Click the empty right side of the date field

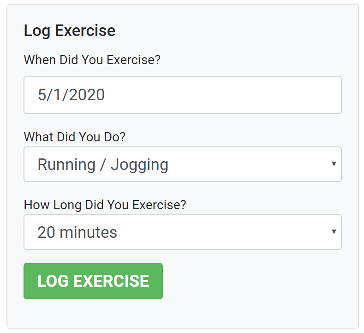pos(232,95)
